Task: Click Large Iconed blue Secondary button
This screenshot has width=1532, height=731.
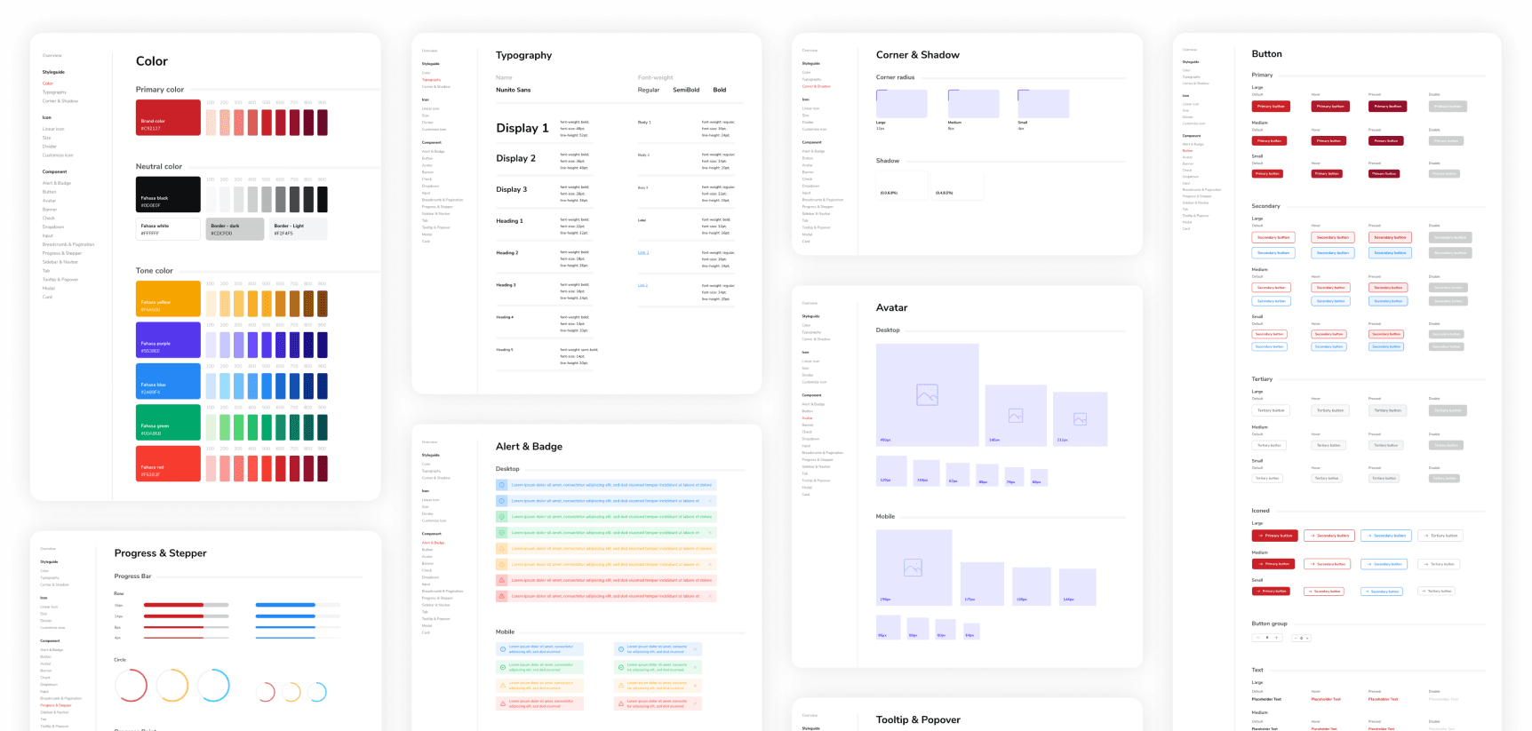Action: 1386,536
